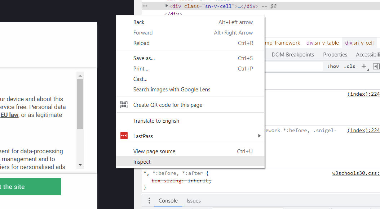Toggle the :hov element state panel

coord(333,66)
